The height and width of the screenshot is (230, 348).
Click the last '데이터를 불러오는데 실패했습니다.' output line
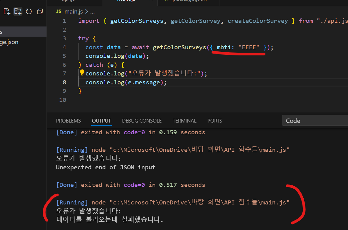[x=110, y=220]
